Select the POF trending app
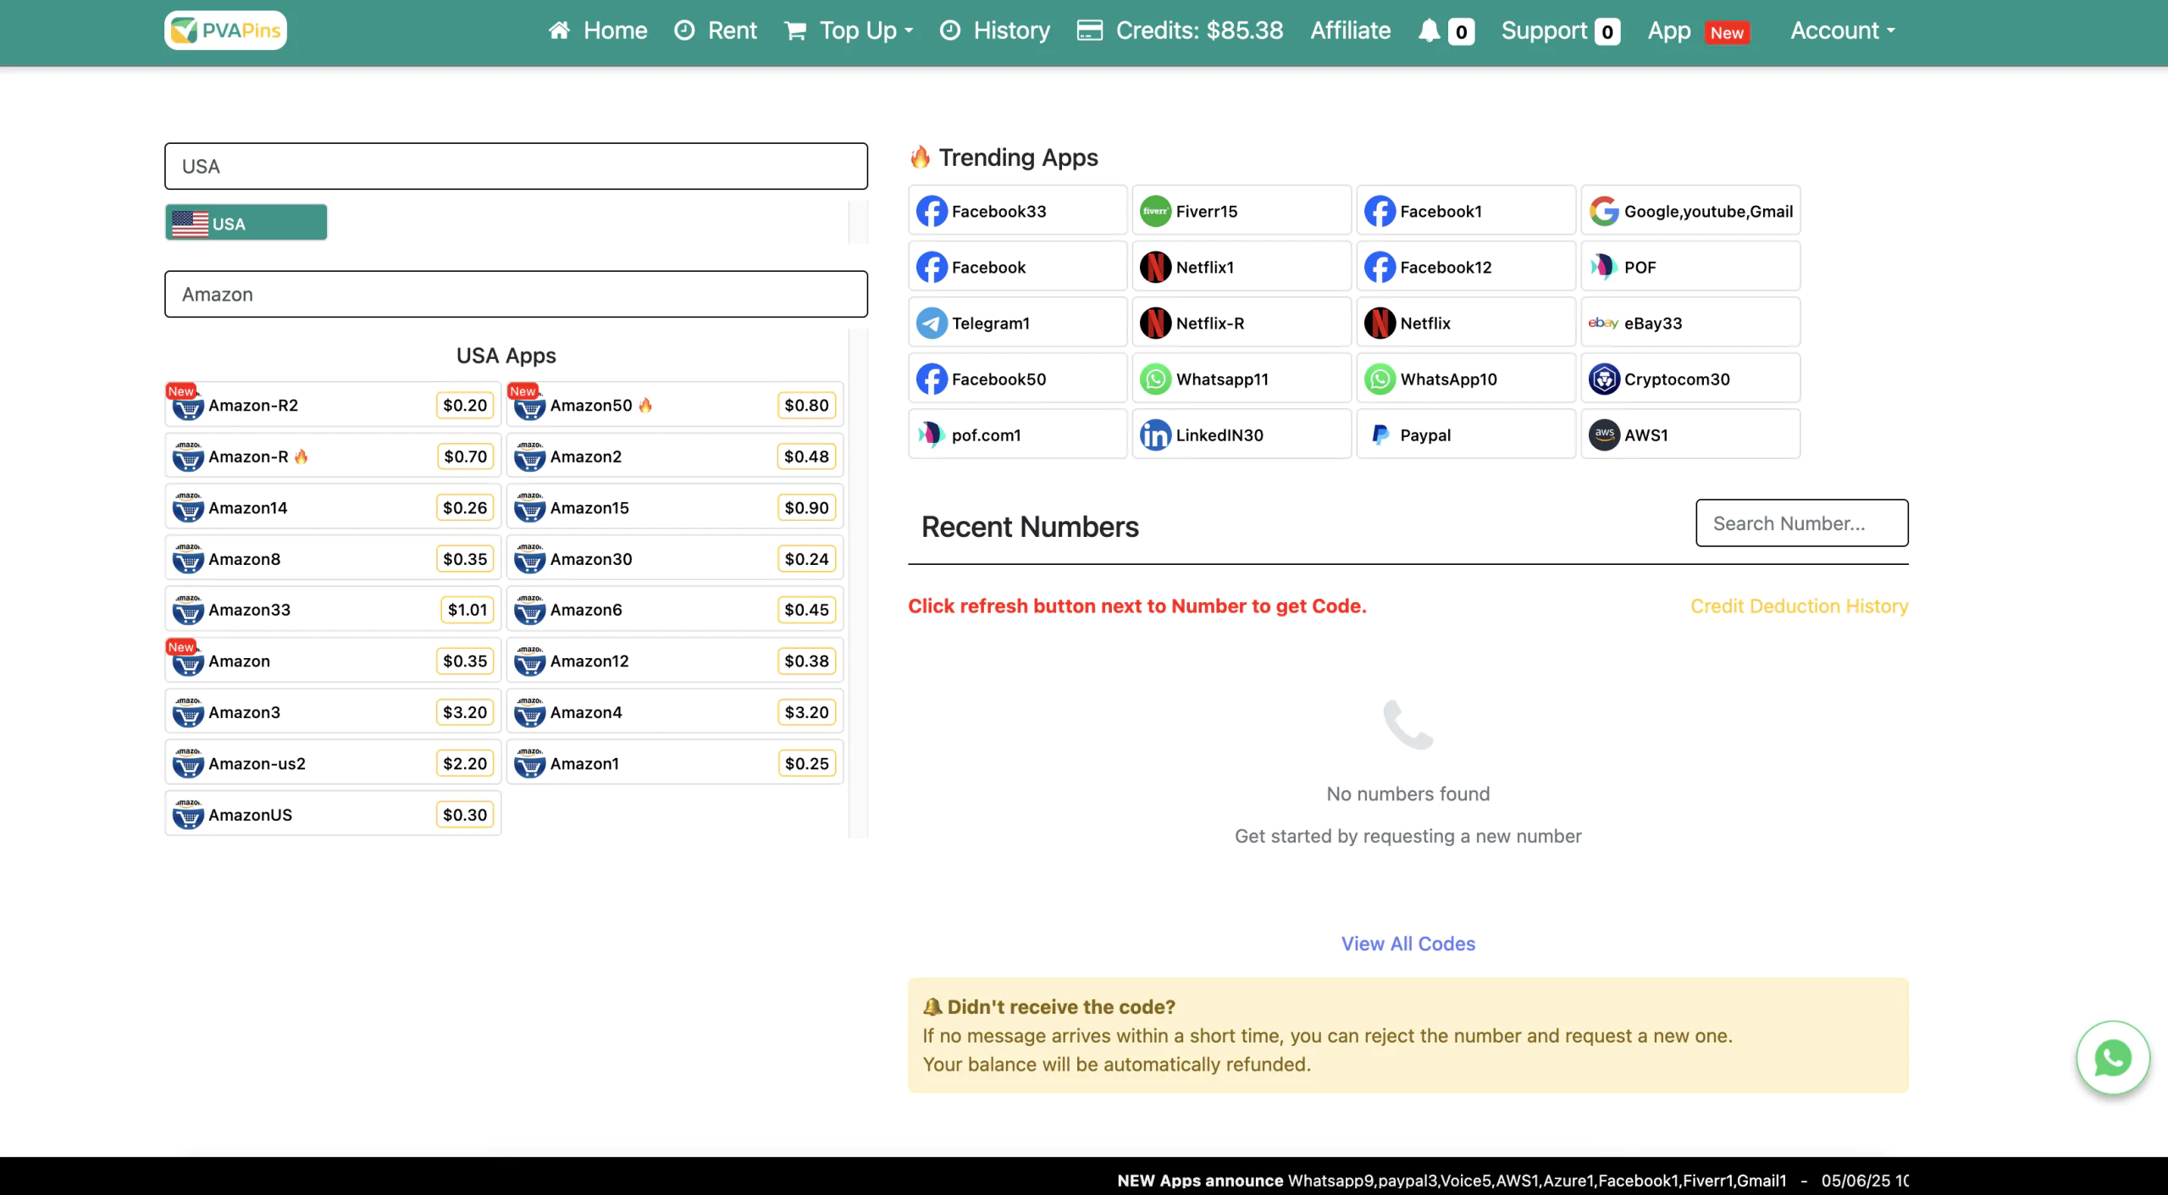This screenshot has width=2168, height=1195. pyautogui.click(x=1690, y=267)
